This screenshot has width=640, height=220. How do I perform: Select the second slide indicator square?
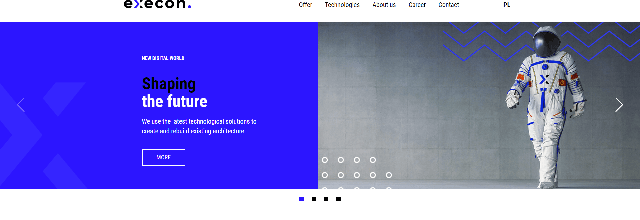pyautogui.click(x=314, y=199)
